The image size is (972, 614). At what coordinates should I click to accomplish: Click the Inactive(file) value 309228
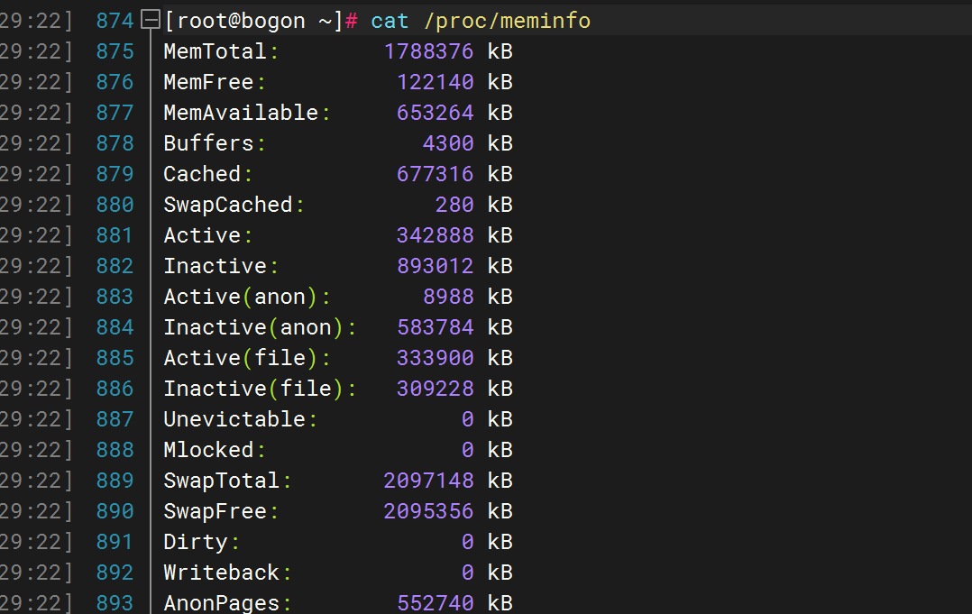(436, 388)
